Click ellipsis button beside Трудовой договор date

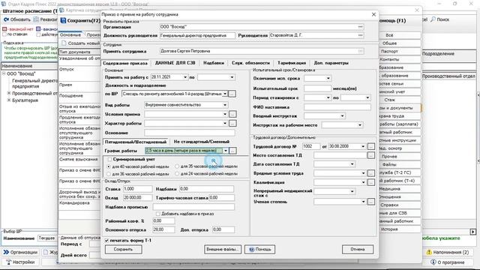coord(370,146)
